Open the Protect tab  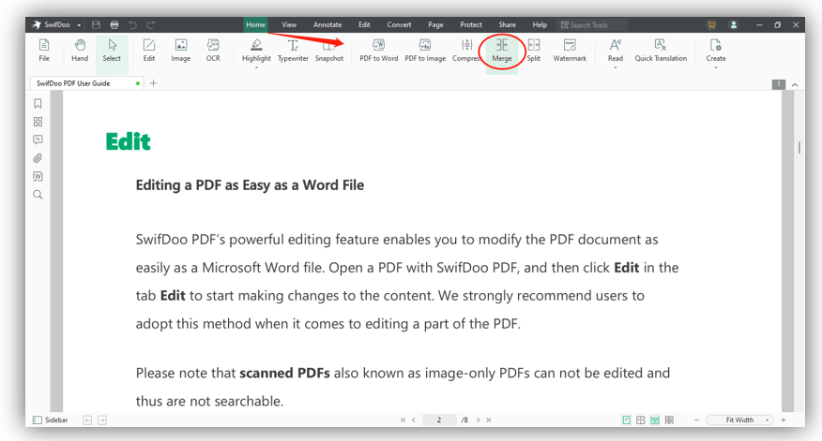coord(471,24)
